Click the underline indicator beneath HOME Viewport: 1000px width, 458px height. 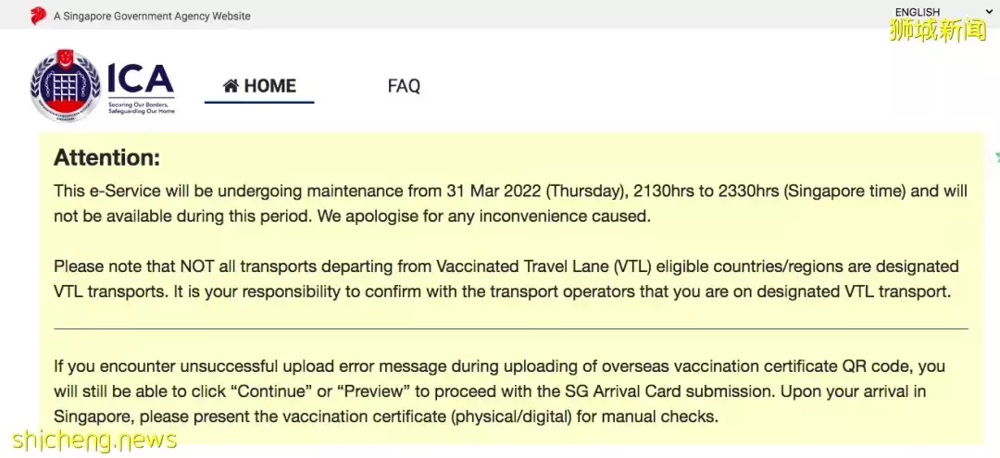point(259,102)
